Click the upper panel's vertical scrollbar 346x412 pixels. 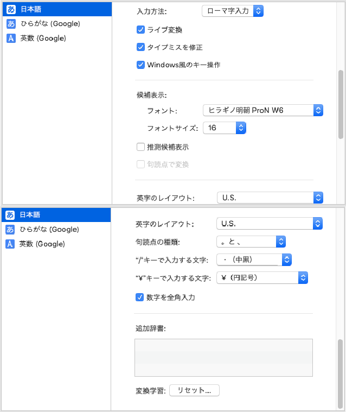click(341, 103)
